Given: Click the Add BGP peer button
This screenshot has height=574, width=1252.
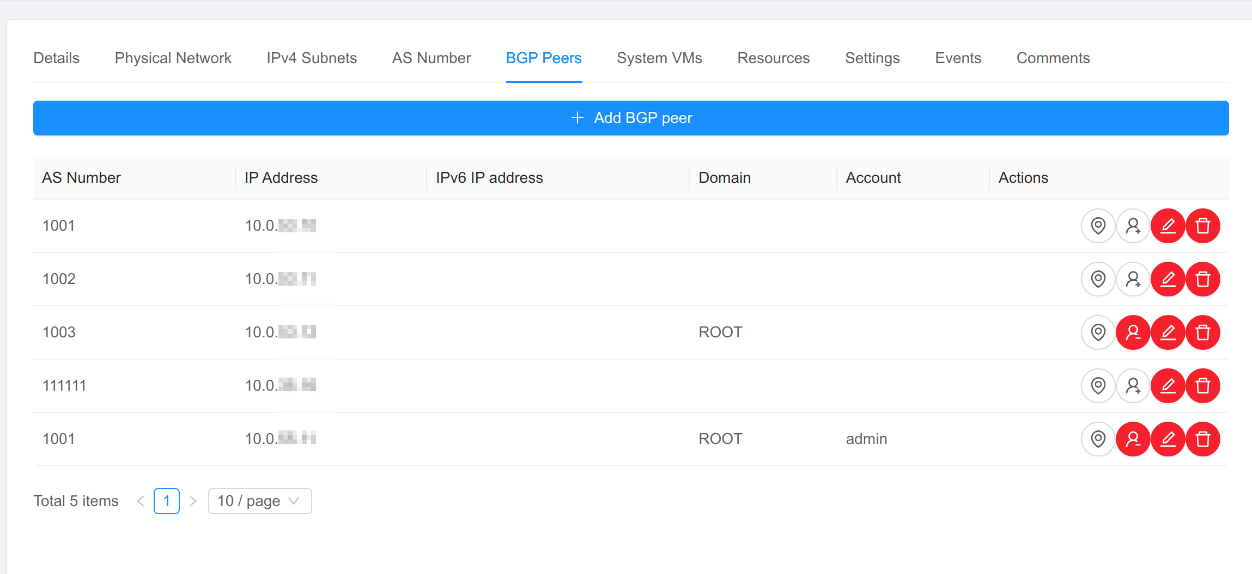Looking at the screenshot, I should (631, 118).
